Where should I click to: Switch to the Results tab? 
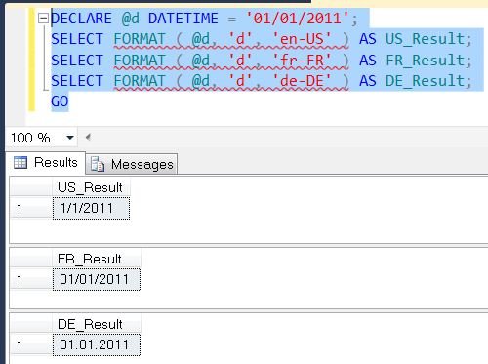click(x=46, y=162)
